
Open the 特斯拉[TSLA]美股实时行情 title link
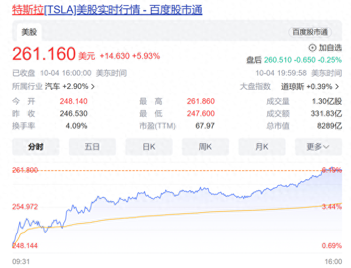(x=107, y=10)
